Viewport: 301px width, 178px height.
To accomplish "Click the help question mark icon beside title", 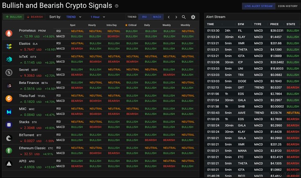I will 117,6.
